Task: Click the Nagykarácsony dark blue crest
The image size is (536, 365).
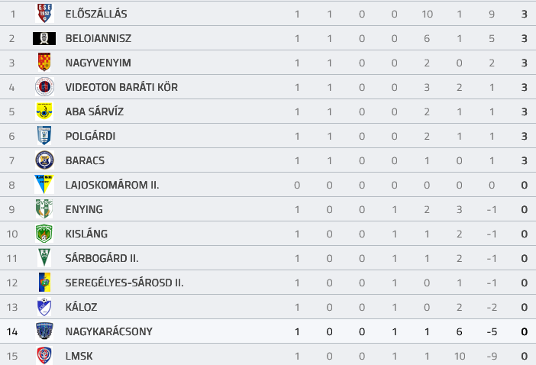Action: tap(44, 331)
